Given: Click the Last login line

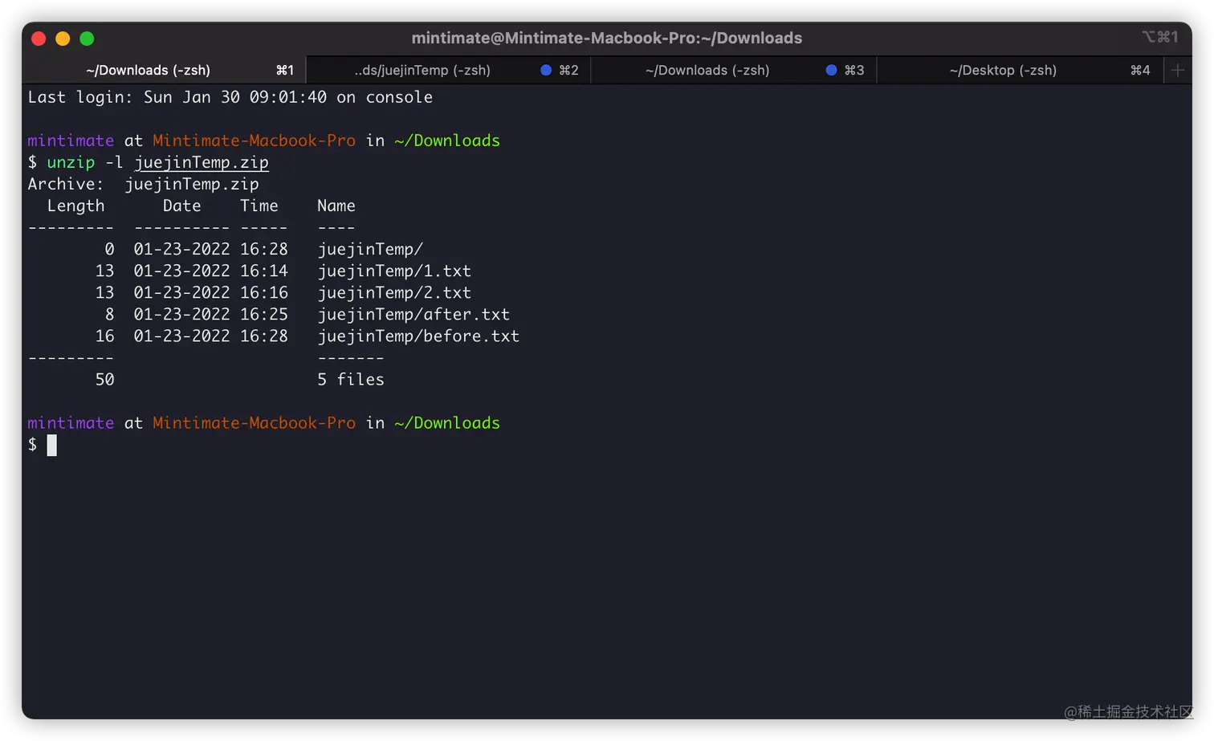Looking at the screenshot, I should point(230,97).
